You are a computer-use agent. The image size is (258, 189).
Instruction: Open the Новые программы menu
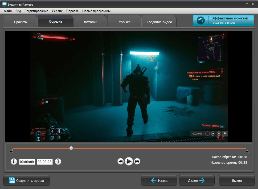(x=96, y=11)
